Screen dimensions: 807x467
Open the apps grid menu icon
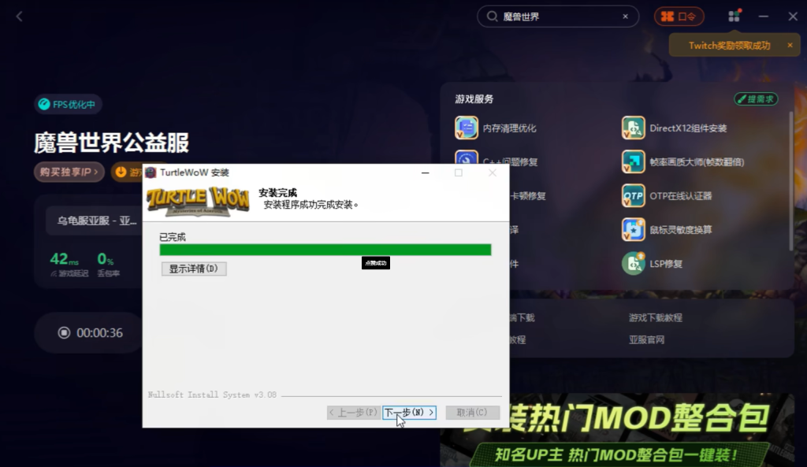734,17
